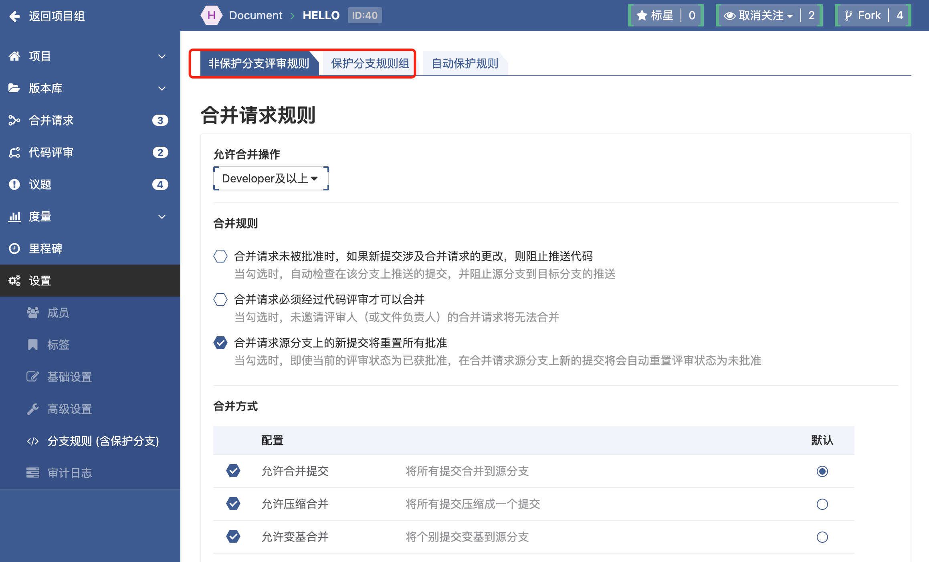Open the 'Developer及以上' permission dropdown
The width and height of the screenshot is (929, 562).
tap(271, 178)
